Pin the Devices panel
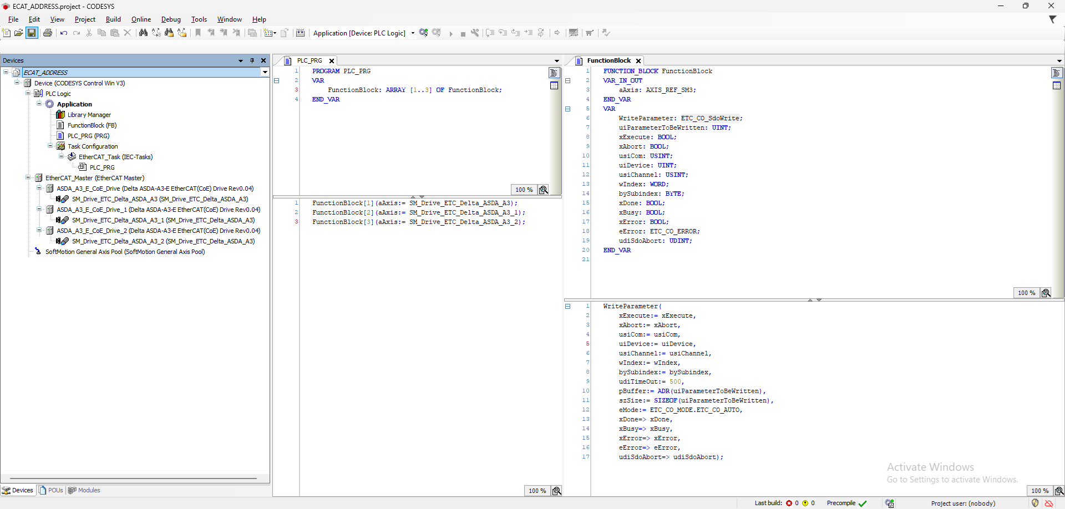This screenshot has width=1065, height=509. coord(252,61)
